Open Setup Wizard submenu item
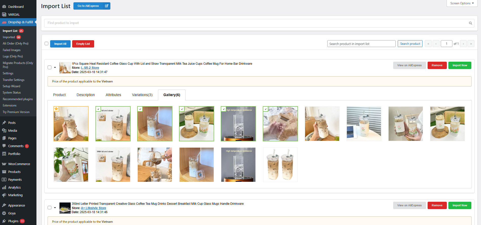This screenshot has height=225, width=481. [x=11, y=86]
